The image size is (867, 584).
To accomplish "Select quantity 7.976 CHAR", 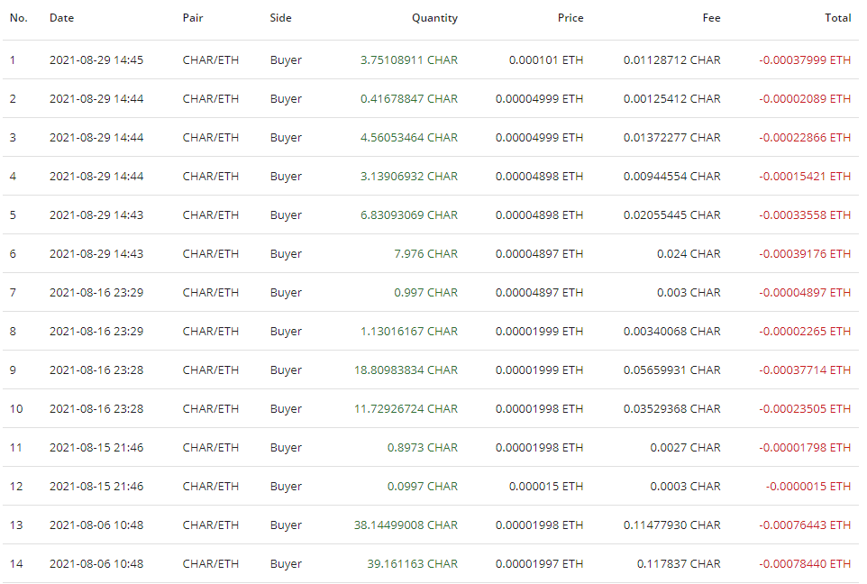I will click(x=425, y=253).
